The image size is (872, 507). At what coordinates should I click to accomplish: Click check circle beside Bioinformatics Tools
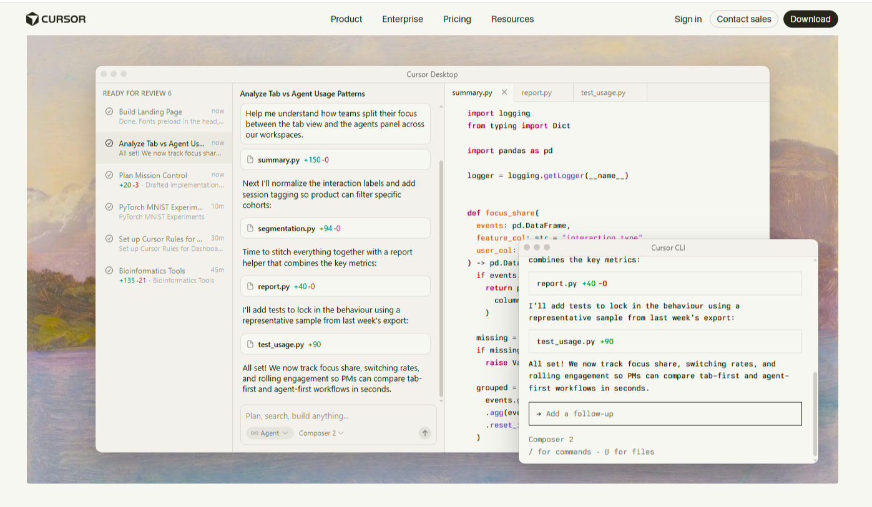click(109, 271)
